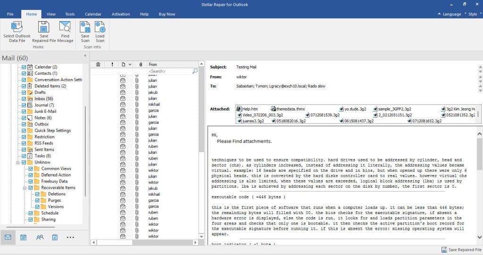Open 0615081437.3g2 attachment
The width and height of the screenshot is (483, 255).
[357, 121]
